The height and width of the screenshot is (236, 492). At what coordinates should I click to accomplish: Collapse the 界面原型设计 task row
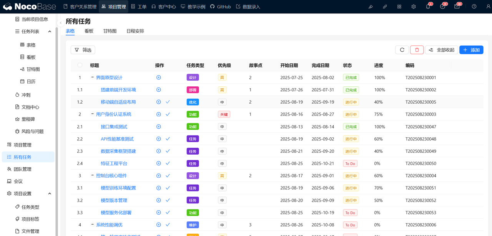click(93, 78)
